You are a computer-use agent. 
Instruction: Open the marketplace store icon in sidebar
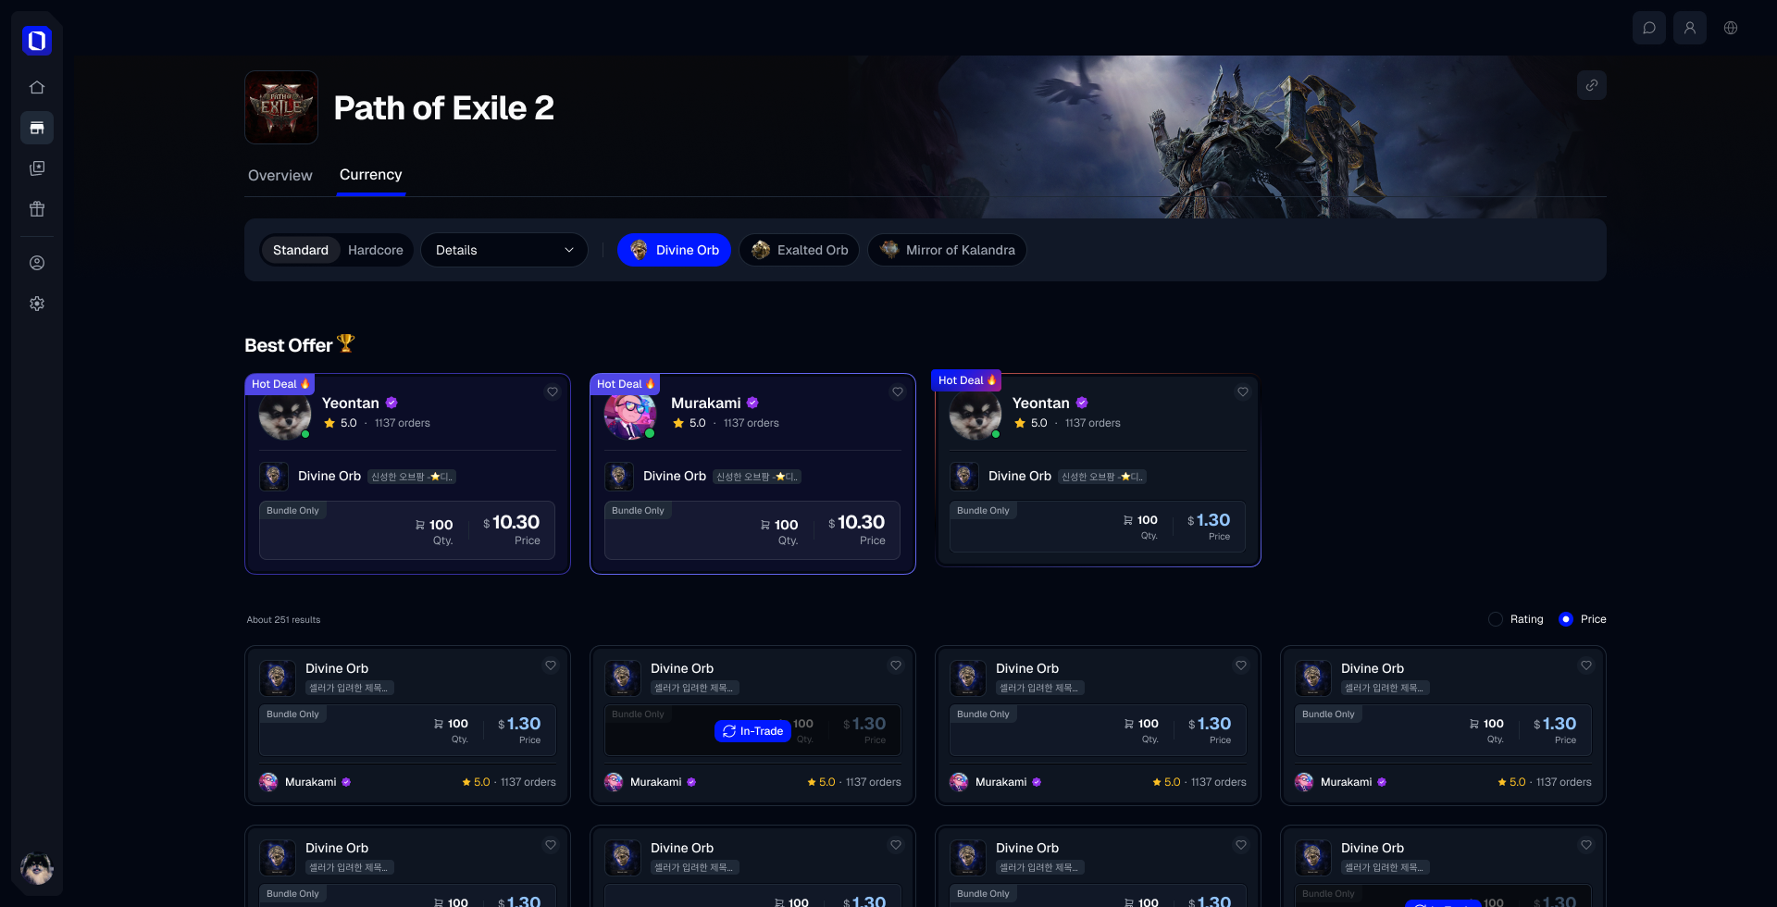37,128
